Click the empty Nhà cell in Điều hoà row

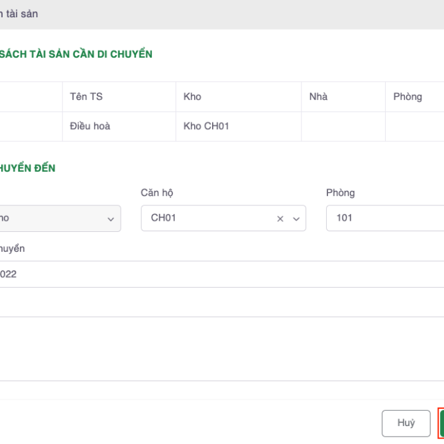coord(343,126)
